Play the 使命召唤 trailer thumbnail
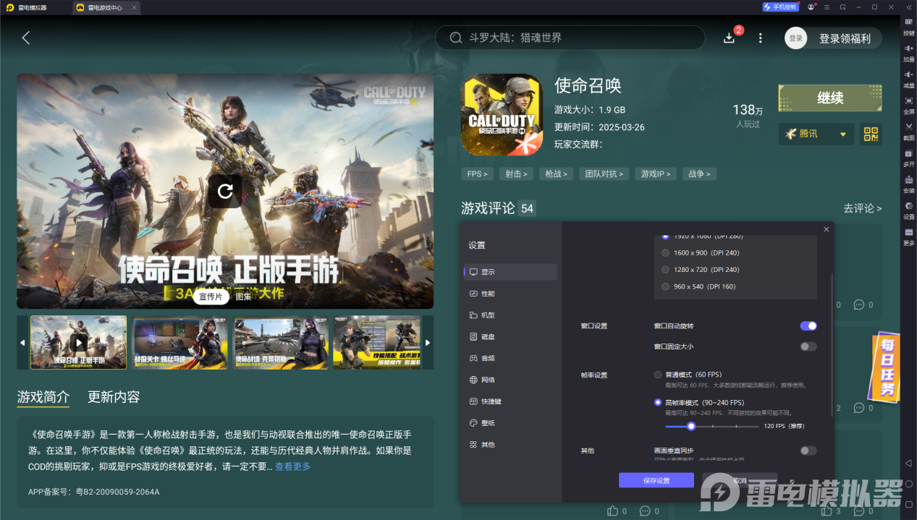This screenshot has width=917, height=520. [78, 342]
